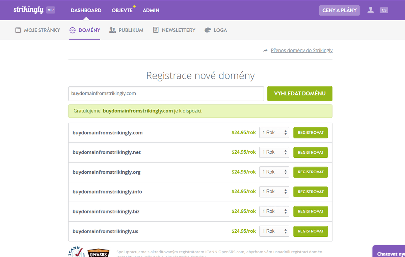Screen dimensions: 405x257
Task: Open the year dropdown for buydomainfromstrikingly.biz
Action: [274, 211]
